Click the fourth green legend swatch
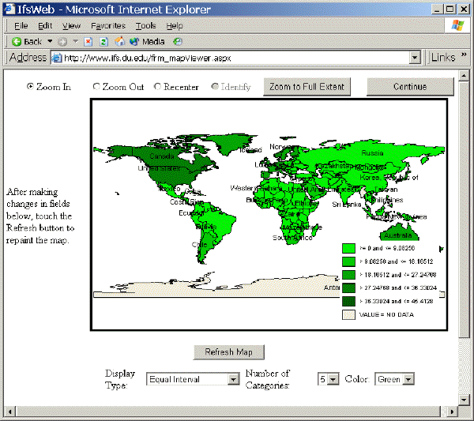474x421 pixels. click(348, 288)
